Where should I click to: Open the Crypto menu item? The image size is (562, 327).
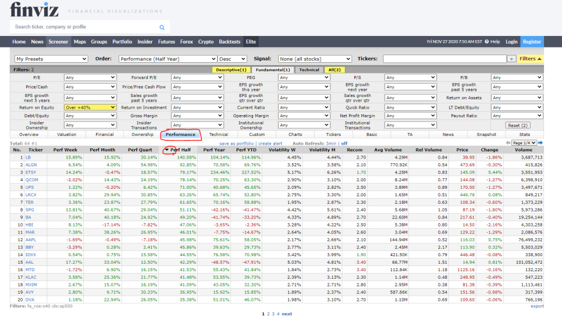coord(206,41)
